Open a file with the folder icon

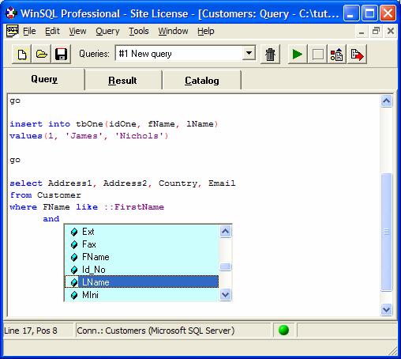(x=41, y=55)
